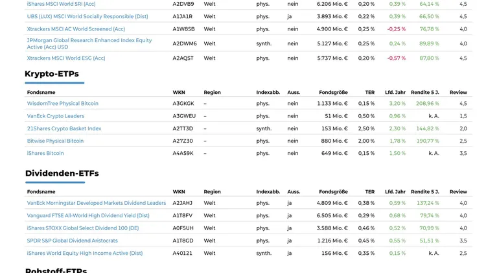Open the iShares Bitcoin fund link
This screenshot has width=486, height=273.
(x=45, y=154)
